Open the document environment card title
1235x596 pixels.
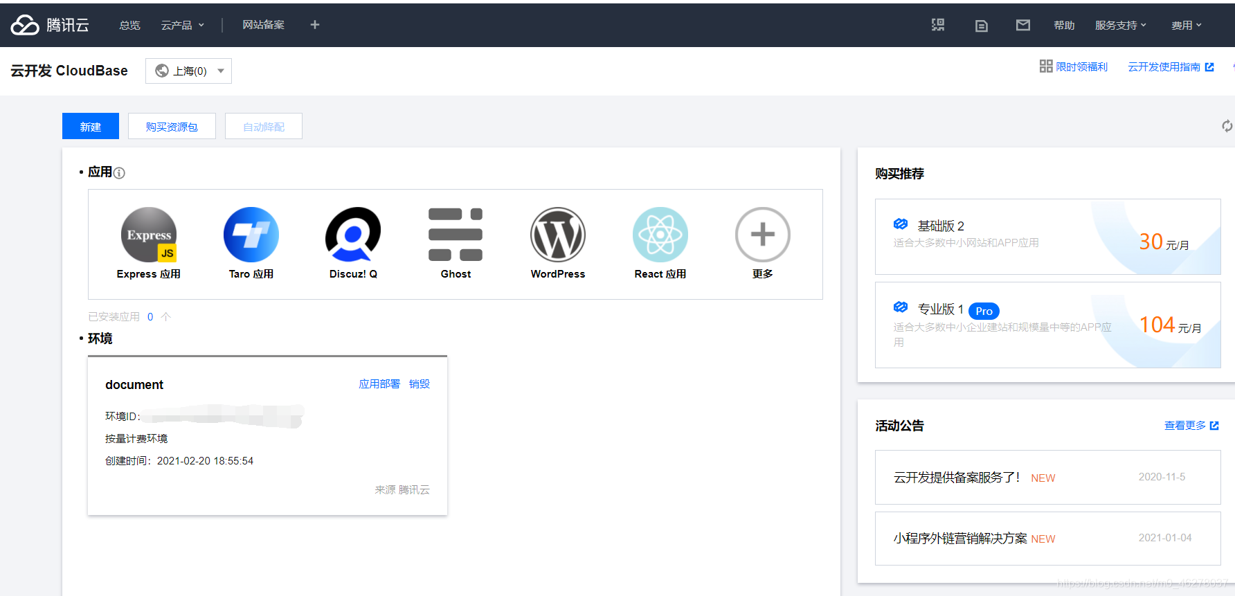[134, 385]
